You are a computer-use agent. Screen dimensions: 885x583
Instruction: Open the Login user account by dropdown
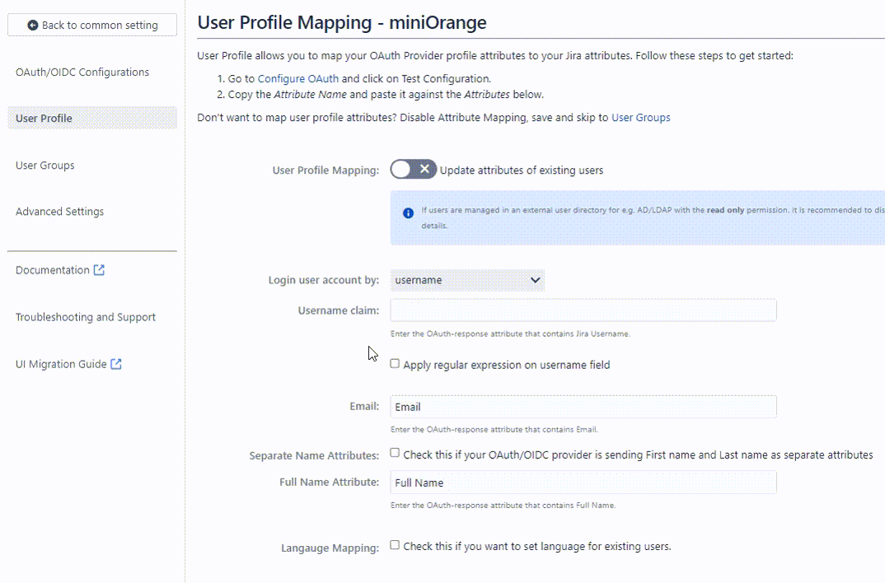467,280
